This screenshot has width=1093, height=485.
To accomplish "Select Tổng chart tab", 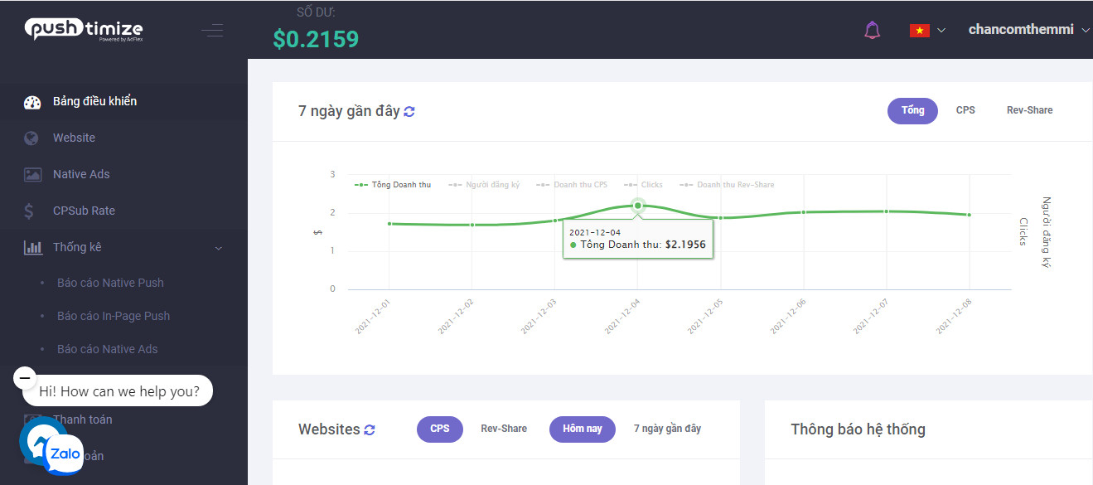I will point(912,110).
